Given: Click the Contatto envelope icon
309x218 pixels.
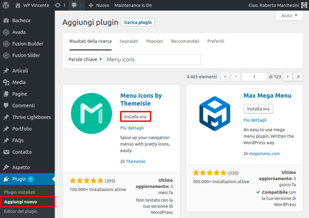Looking at the screenshot, I should pyautogui.click(x=6, y=152).
